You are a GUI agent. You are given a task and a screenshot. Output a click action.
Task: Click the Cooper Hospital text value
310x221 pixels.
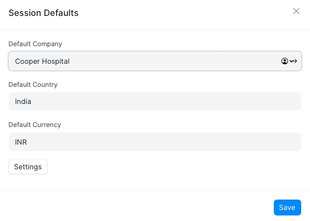click(x=42, y=62)
